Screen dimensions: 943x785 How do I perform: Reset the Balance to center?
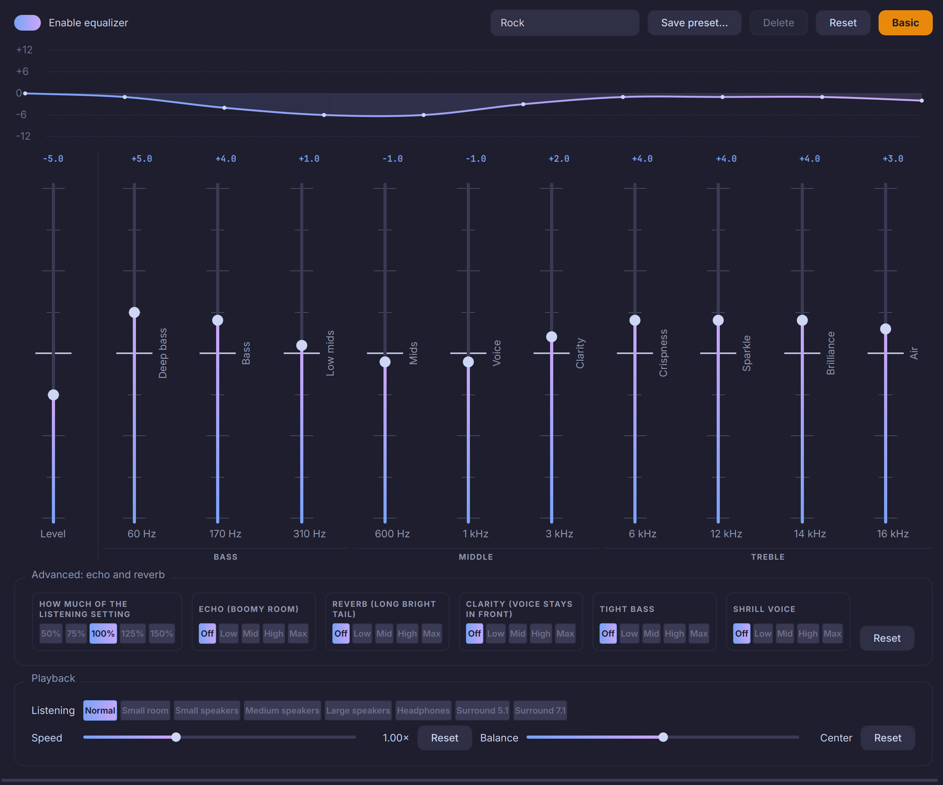point(887,738)
